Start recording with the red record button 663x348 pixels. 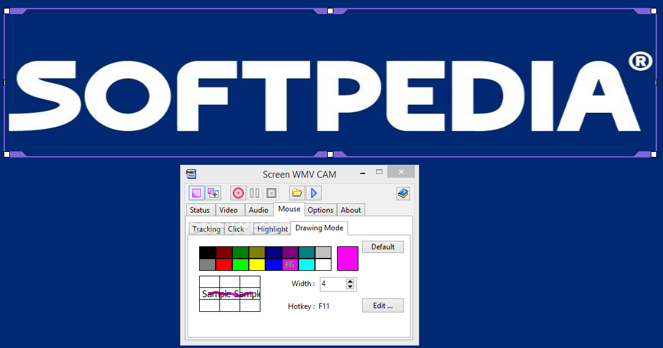tap(238, 193)
